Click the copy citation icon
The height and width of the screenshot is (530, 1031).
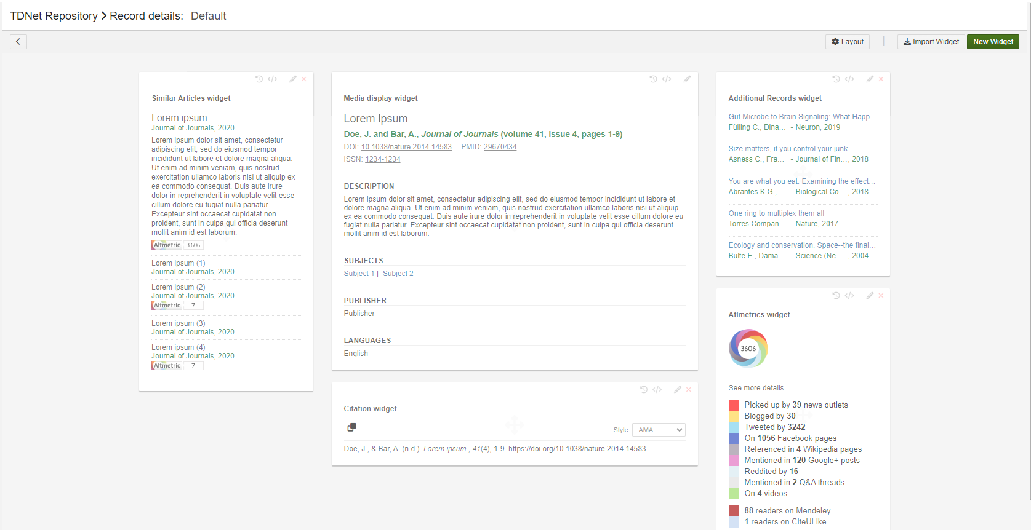[x=351, y=427]
